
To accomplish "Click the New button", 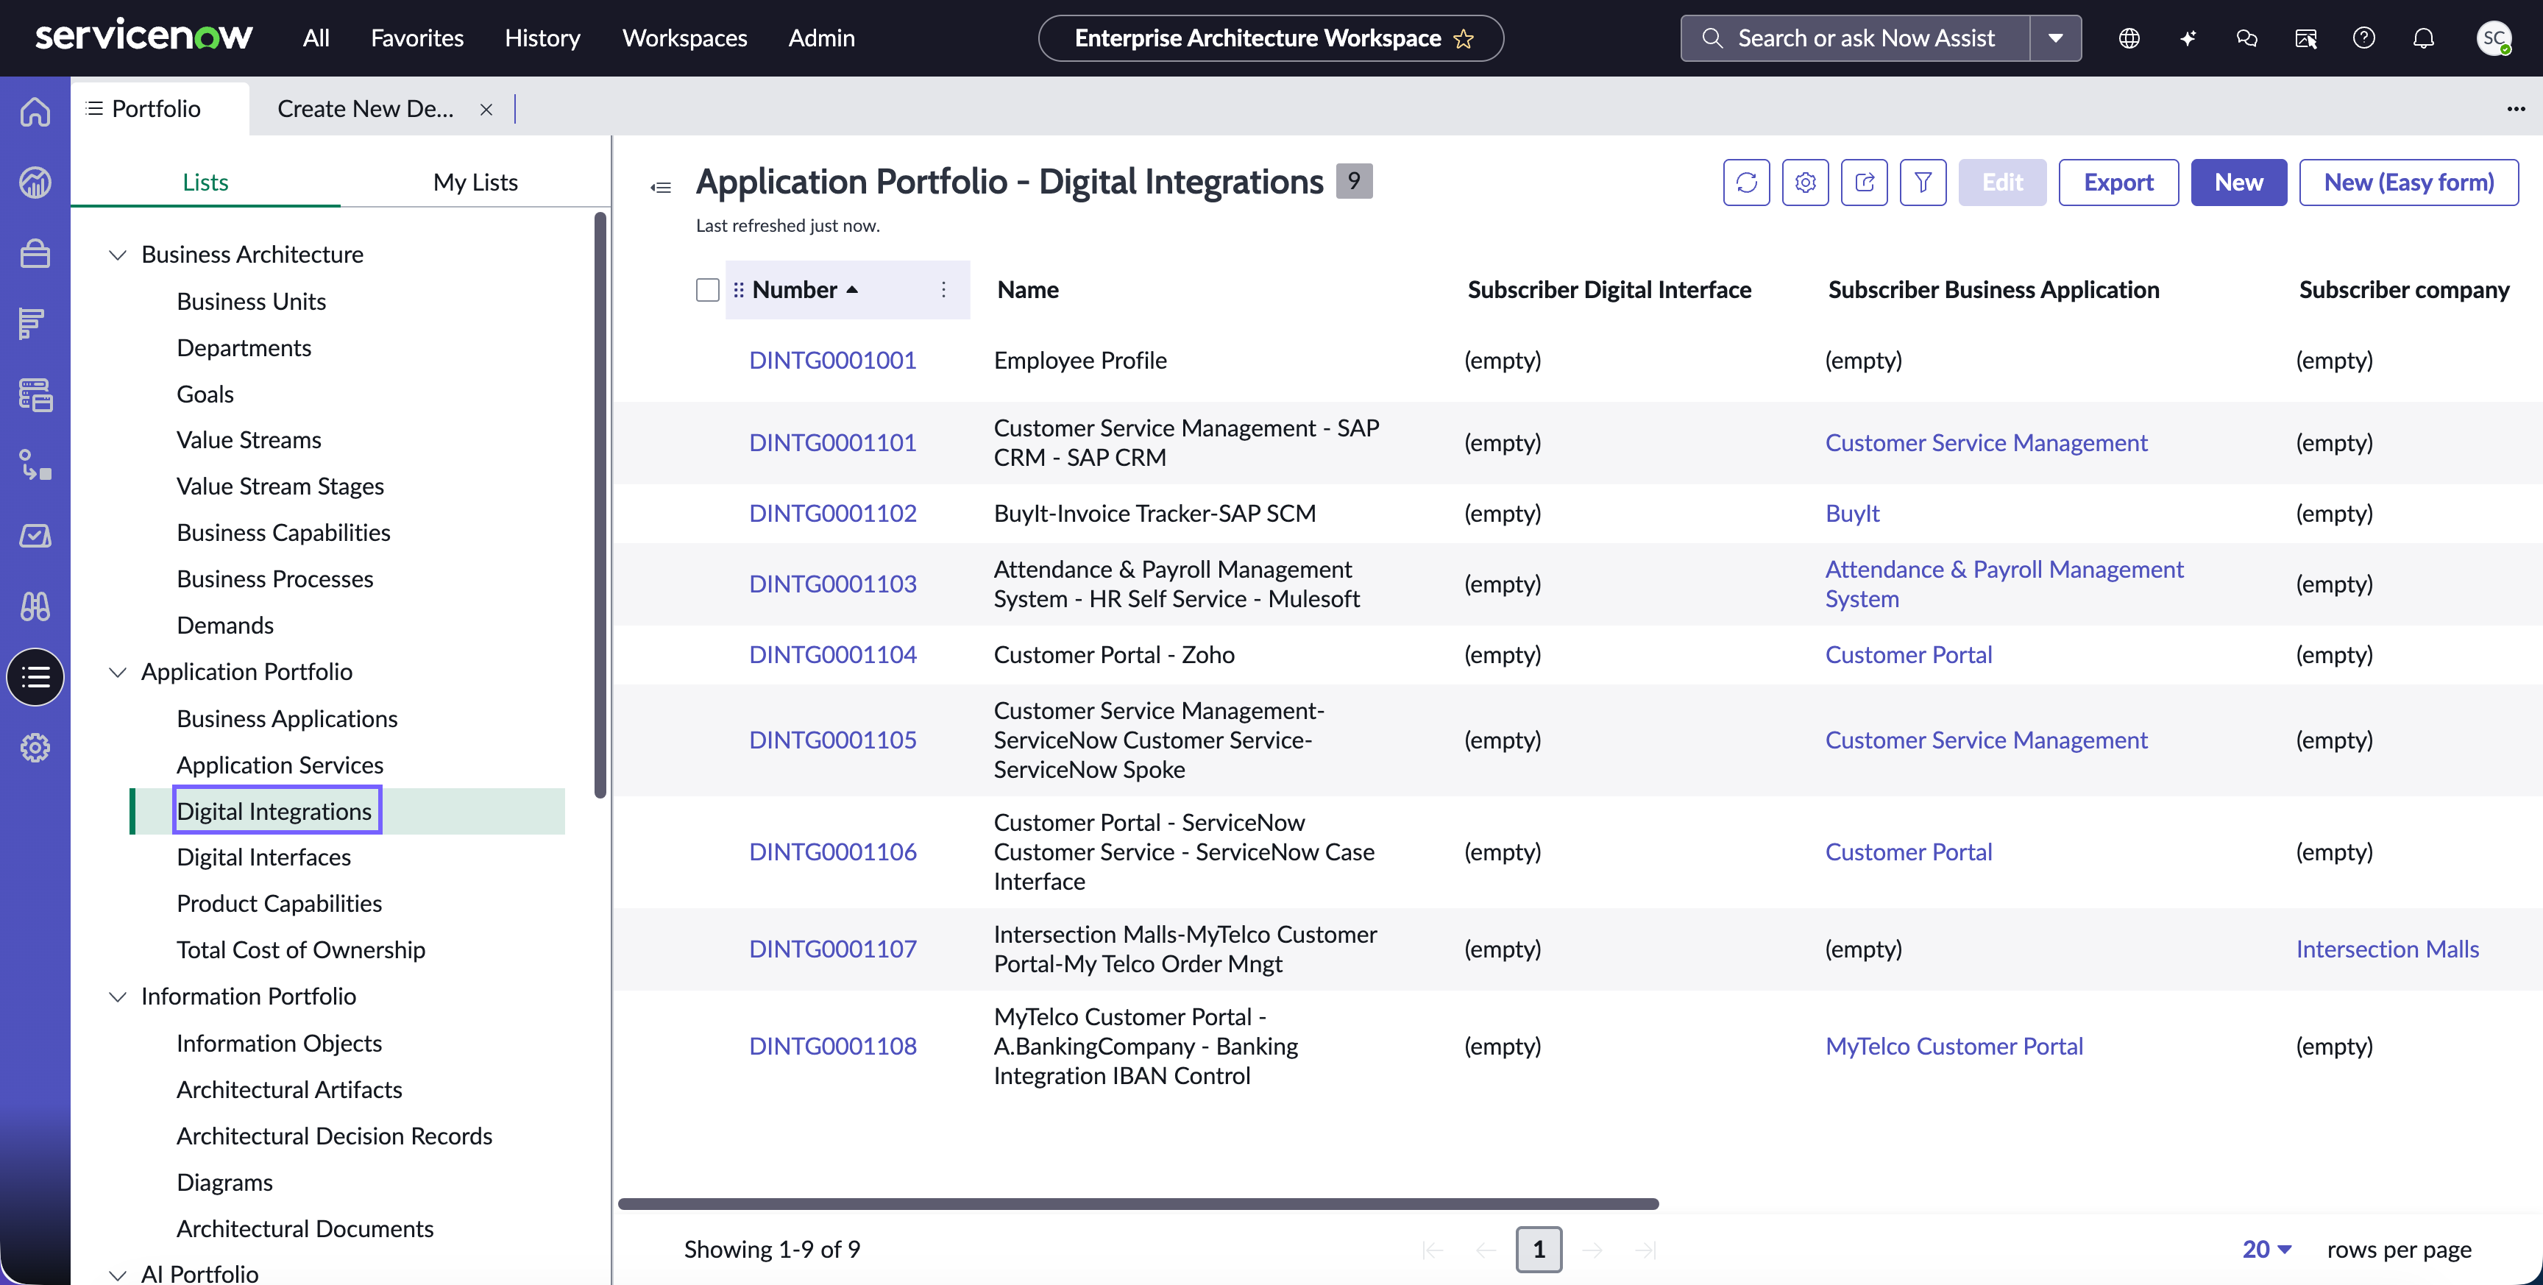I will click(x=2238, y=182).
